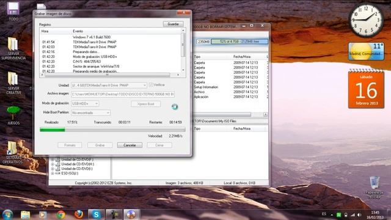
Task: Expand the Unidad de CD/DVD(I:) tree node
Action: coord(53,169)
